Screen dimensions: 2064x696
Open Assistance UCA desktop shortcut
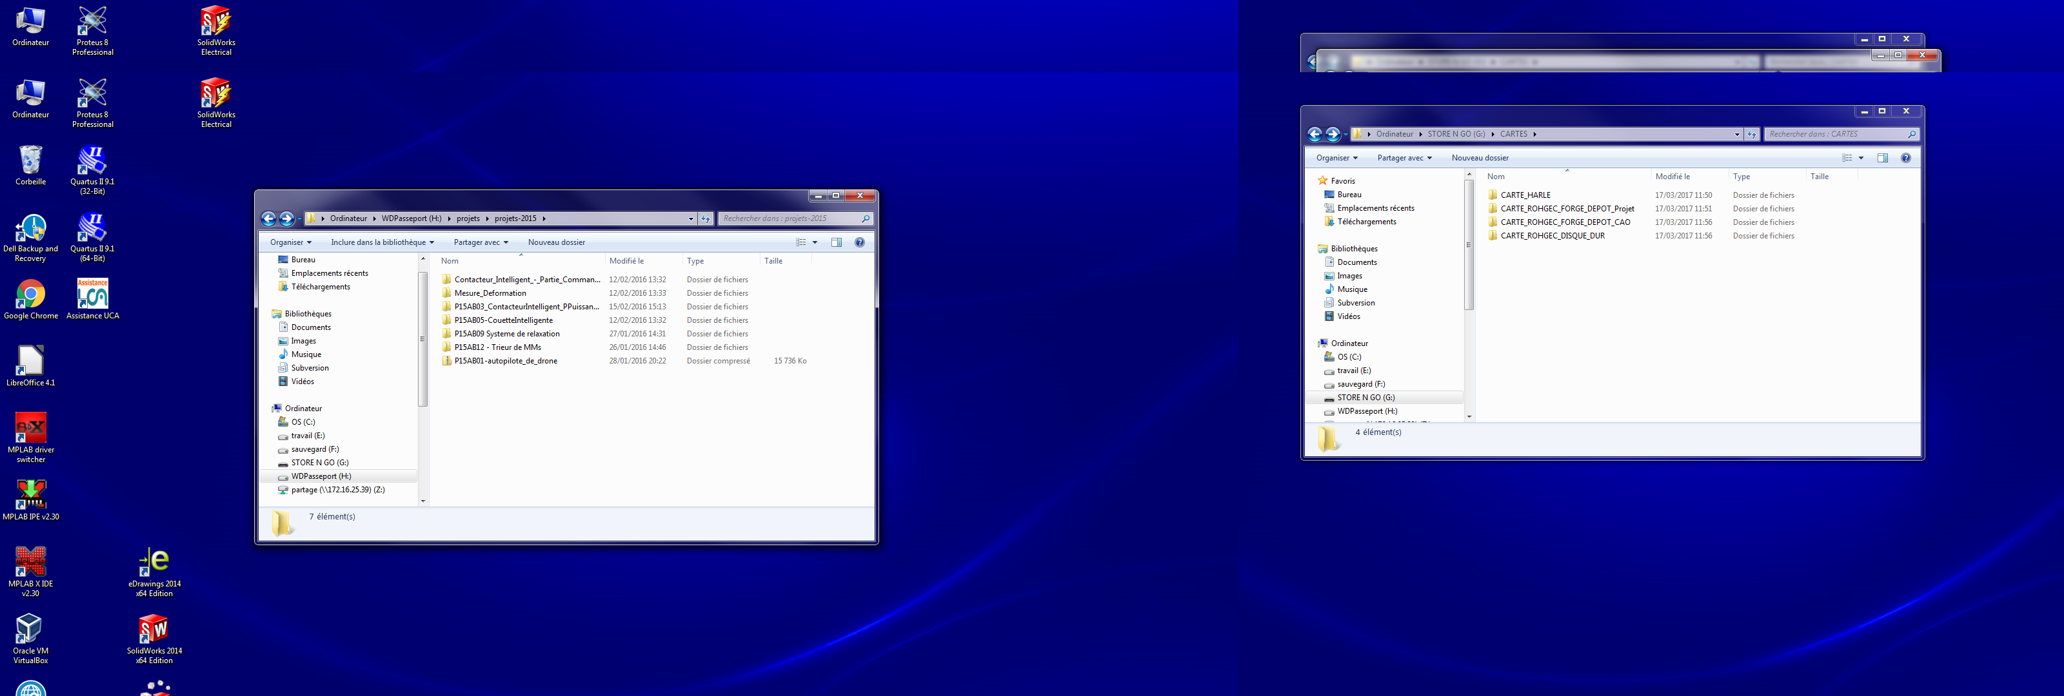tap(92, 299)
